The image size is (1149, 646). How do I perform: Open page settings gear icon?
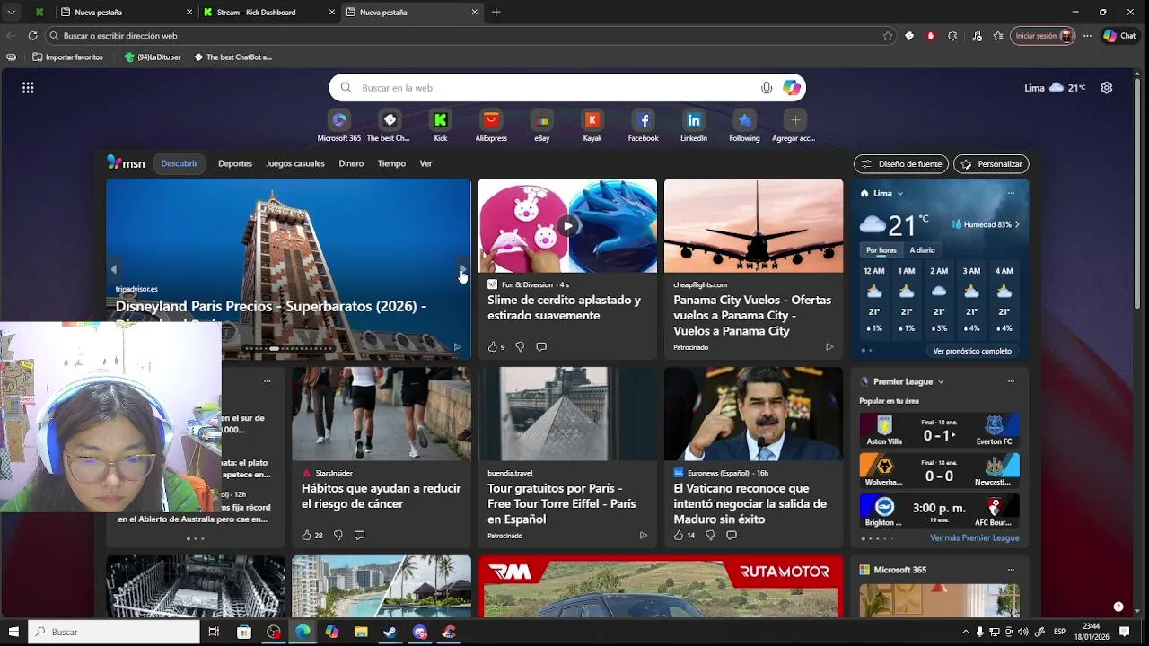click(1107, 87)
